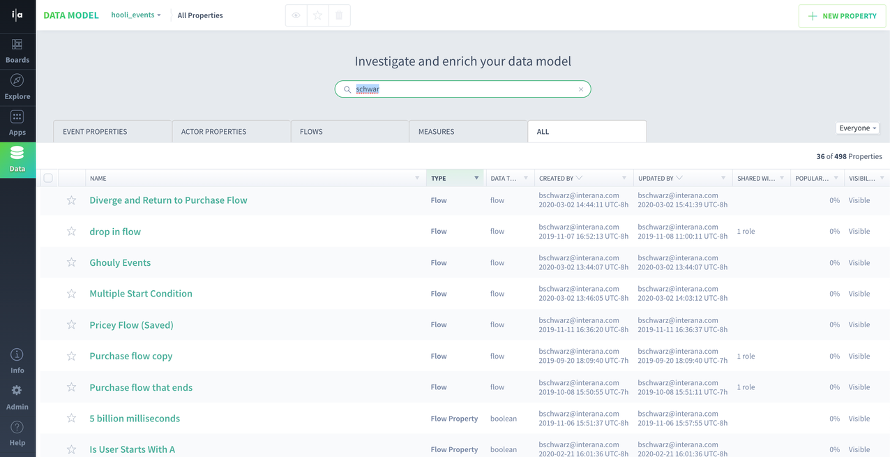Select the ALL tab

(x=587, y=131)
